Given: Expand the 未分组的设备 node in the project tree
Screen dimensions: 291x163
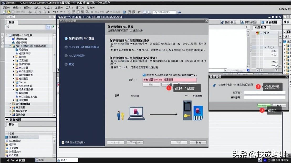Looking at the screenshot, I should (x=10, y=104).
